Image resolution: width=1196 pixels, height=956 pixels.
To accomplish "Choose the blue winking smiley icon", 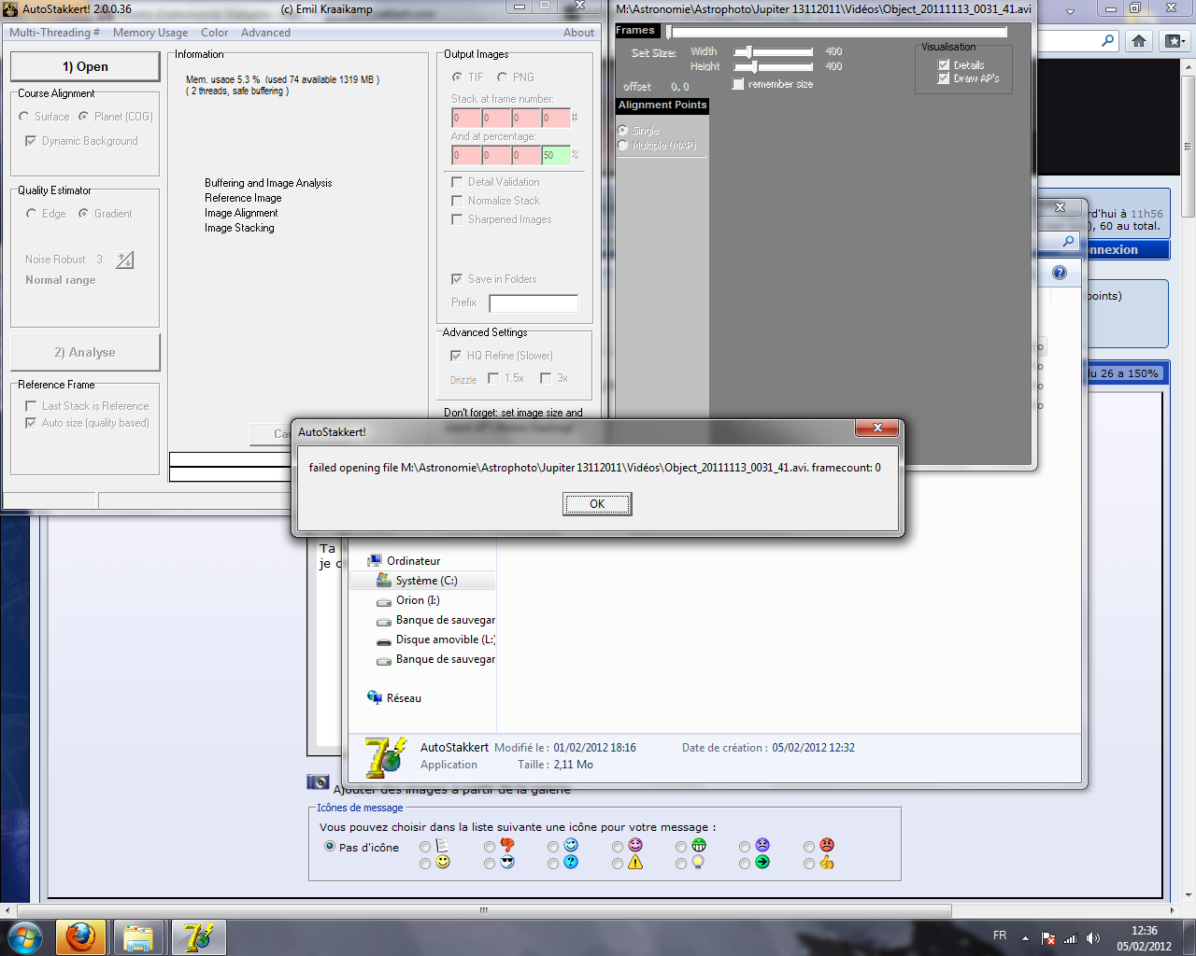I will [571, 845].
